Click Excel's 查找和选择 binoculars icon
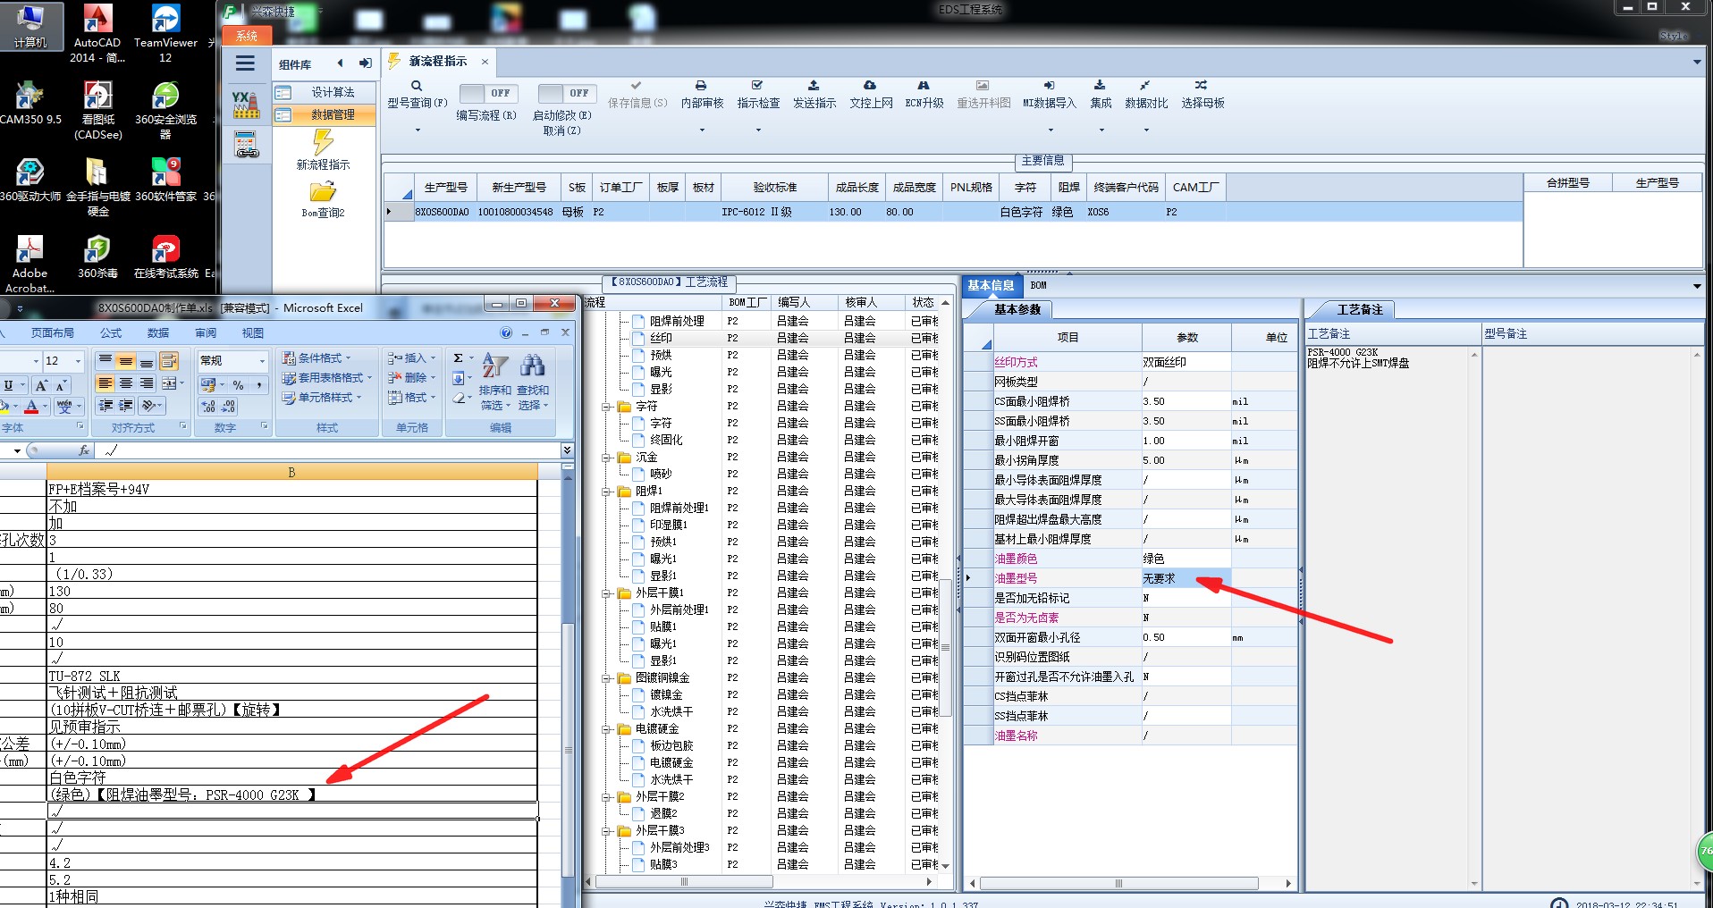The height and width of the screenshot is (908, 1713). pos(532,365)
